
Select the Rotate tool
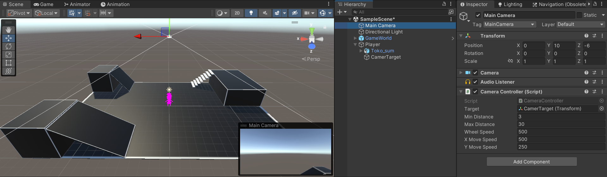point(9,46)
